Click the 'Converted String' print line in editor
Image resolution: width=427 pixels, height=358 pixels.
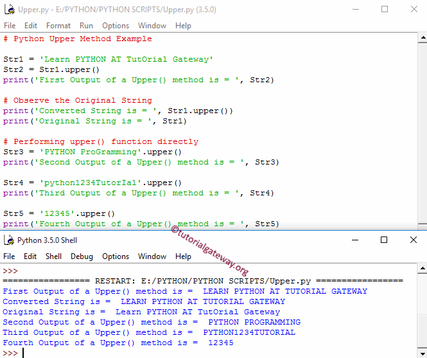pyautogui.click(x=118, y=111)
